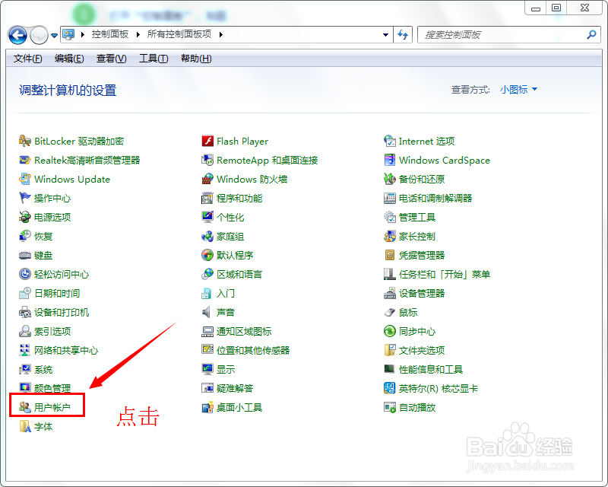Open 默认程序 icon

tap(207, 255)
